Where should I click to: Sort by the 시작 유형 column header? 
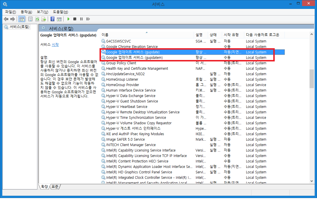(233, 35)
